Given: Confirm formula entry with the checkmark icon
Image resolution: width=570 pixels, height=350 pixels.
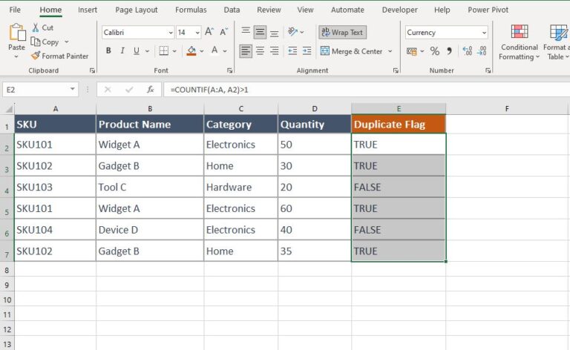Looking at the screenshot, I should tap(129, 89).
